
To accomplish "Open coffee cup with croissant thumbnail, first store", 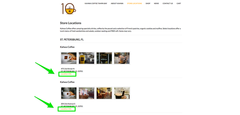I will coord(69,58).
